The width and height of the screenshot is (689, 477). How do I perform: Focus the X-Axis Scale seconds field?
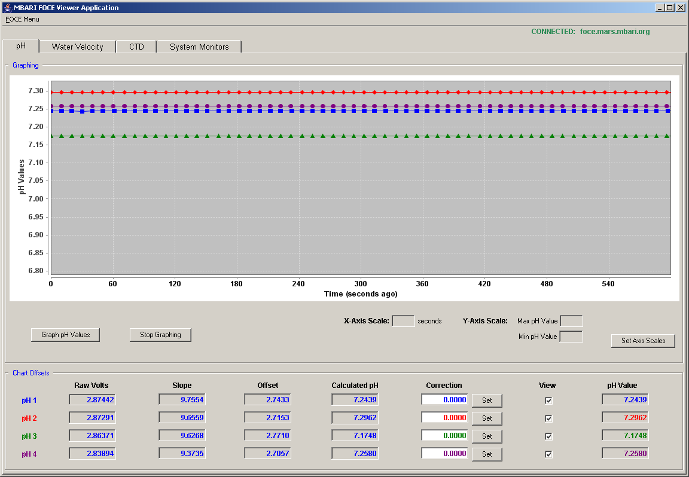coord(403,321)
